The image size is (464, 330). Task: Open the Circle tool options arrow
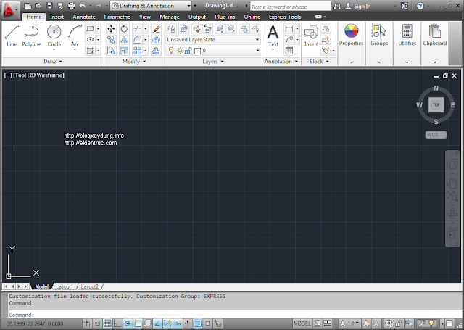54,49
